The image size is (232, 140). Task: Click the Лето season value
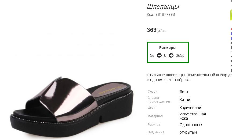click(184, 92)
